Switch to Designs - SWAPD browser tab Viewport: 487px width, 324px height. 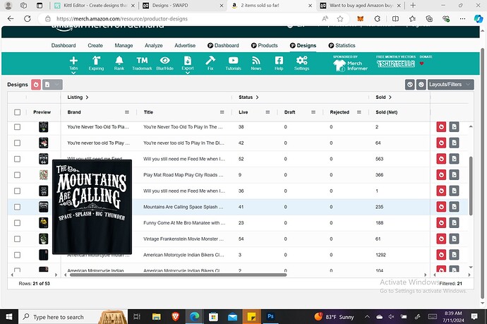184,5
